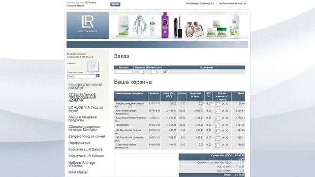Open the shopping bag cart icon
Screen dimensions: 315x177
93,66
